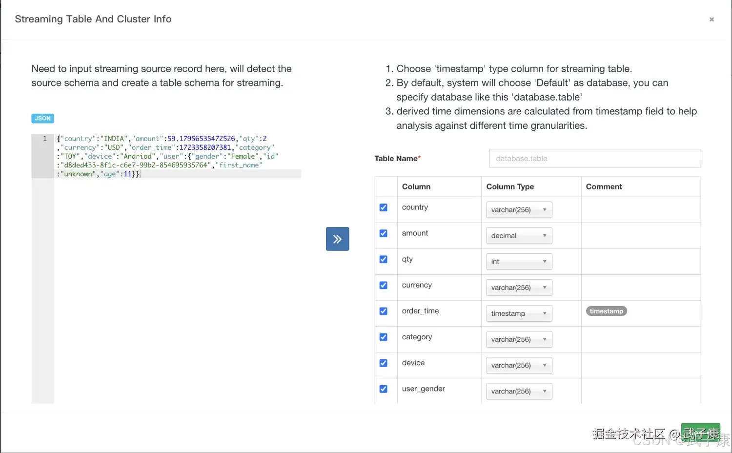Image resolution: width=732 pixels, height=453 pixels.
Task: Close the Streaming Table dialog
Action: [712, 20]
